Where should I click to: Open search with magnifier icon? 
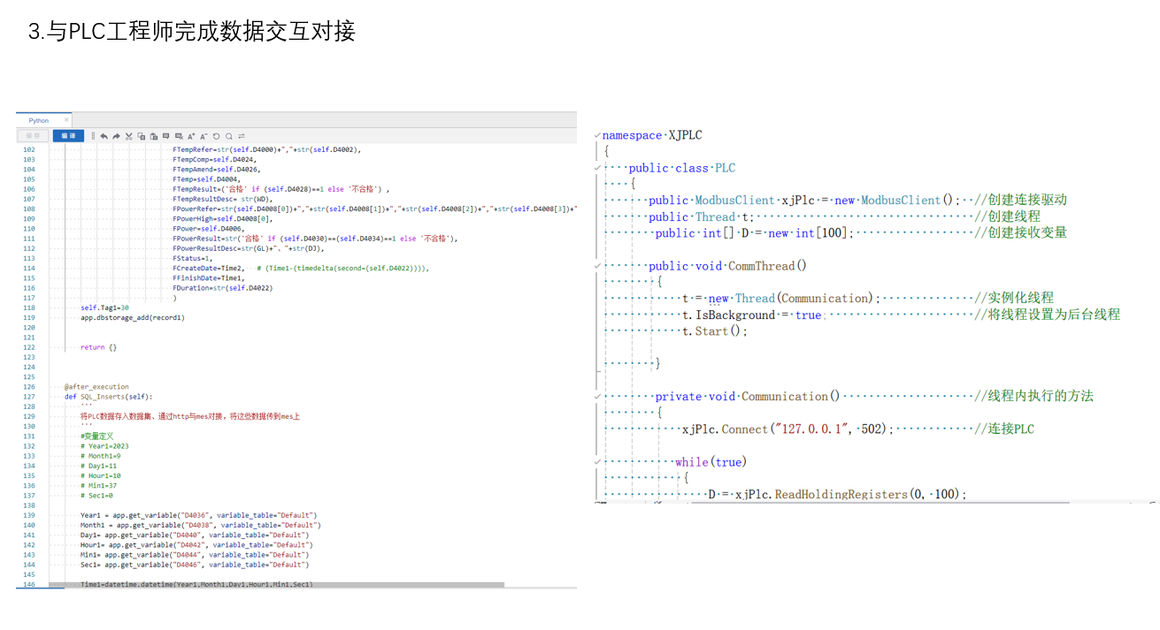[228, 136]
